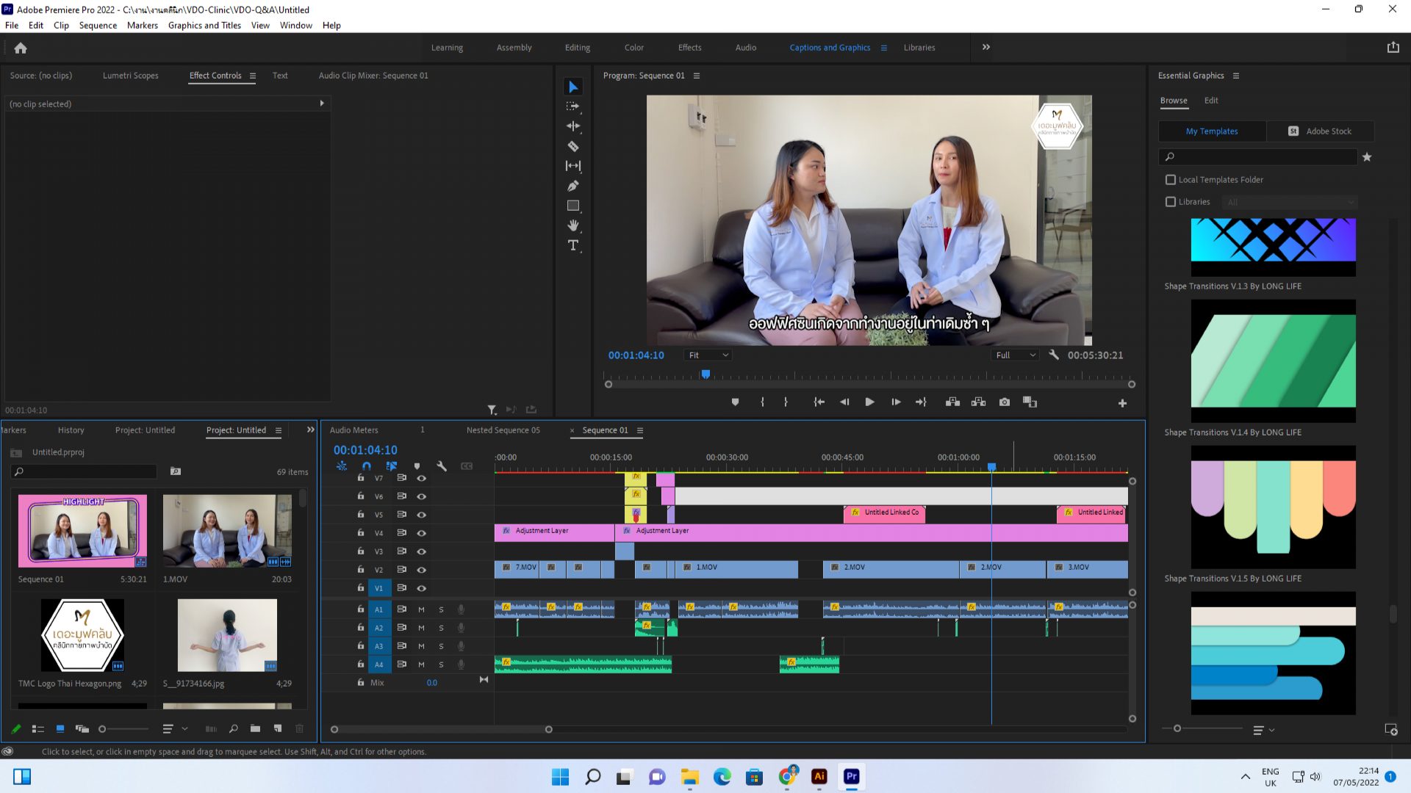The width and height of the screenshot is (1411, 793).
Task: Toggle Linked Selection in timeline
Action: 392,466
